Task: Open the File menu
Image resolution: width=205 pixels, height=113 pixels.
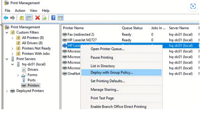Action: 7,11
